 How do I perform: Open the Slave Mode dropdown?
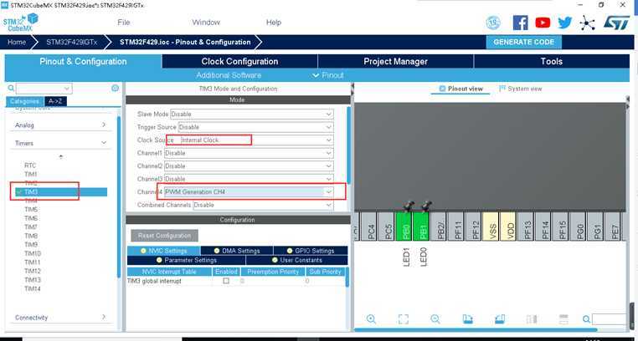tap(252, 114)
